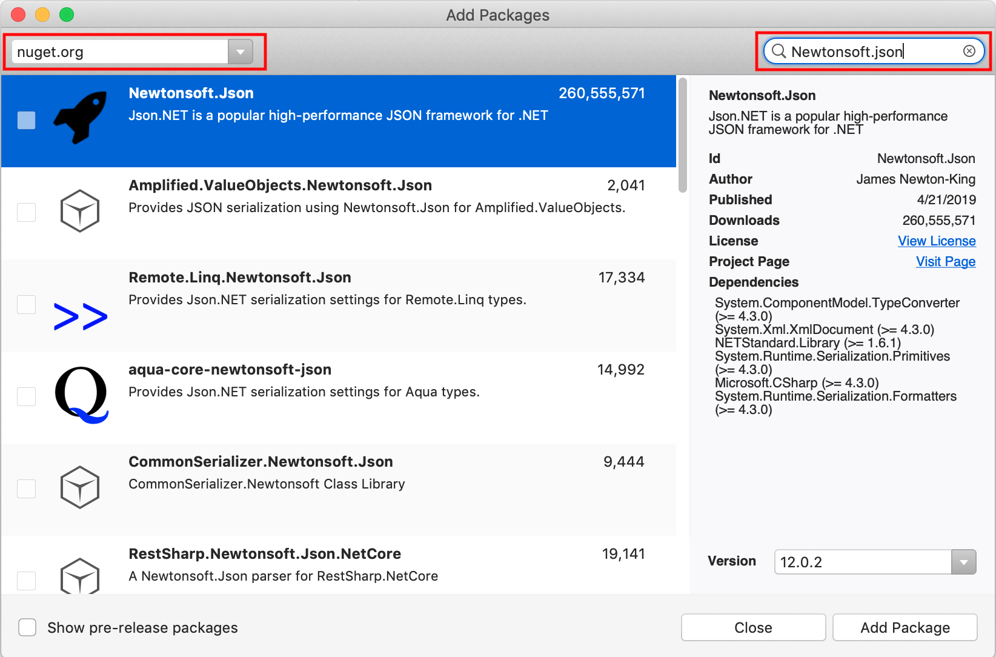Visit the project page via Visit Page
Image resolution: width=996 pixels, height=657 pixels.
coord(945,261)
